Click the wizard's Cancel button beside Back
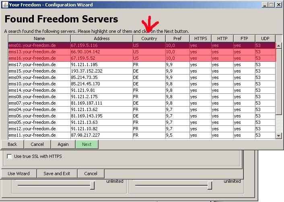Image resolution: width=284 pixels, height=202 pixels. pyautogui.click(x=37, y=144)
